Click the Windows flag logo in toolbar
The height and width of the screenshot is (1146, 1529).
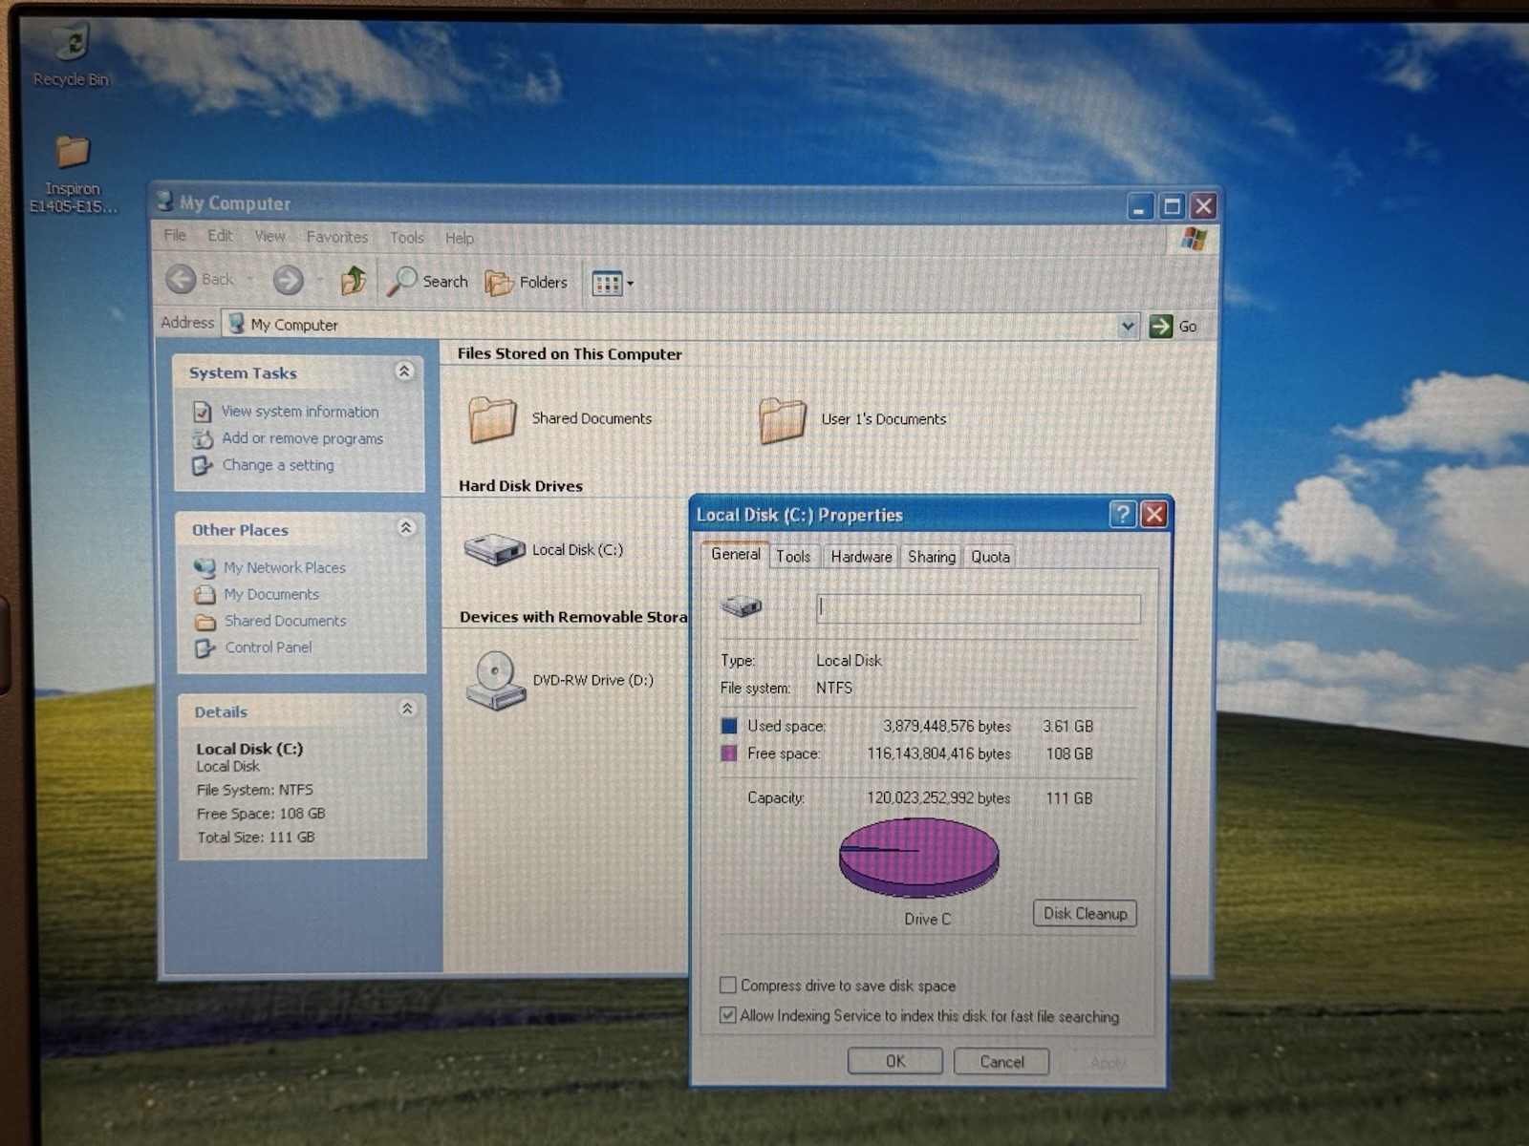[1194, 239]
